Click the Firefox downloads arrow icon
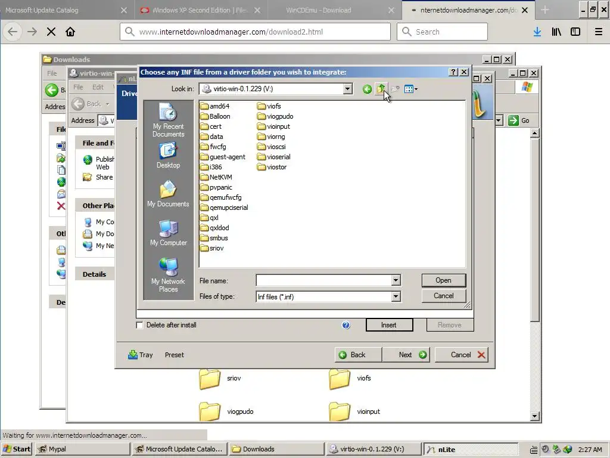The height and width of the screenshot is (458, 610). [537, 32]
